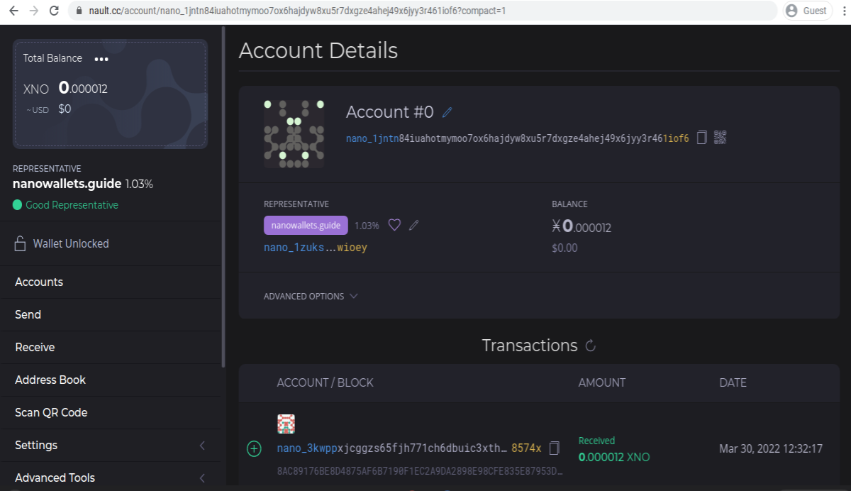The height and width of the screenshot is (491, 851).
Task: Expand Advanced Options section
Action: pyautogui.click(x=311, y=296)
